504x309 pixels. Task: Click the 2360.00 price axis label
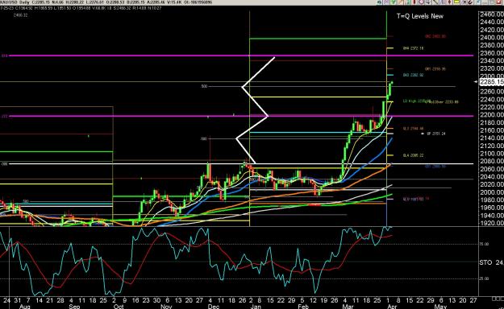click(x=492, y=52)
